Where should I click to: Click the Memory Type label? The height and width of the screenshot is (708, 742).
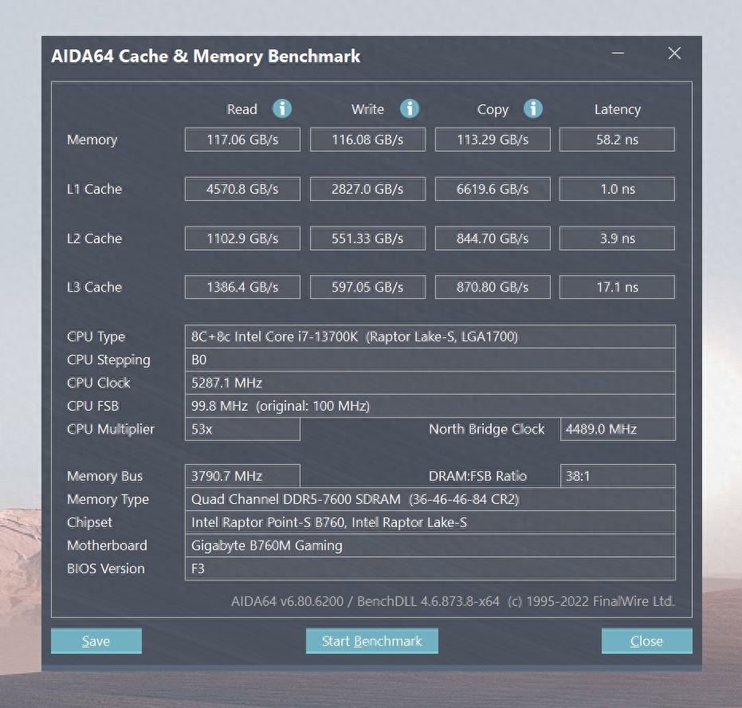(108, 499)
